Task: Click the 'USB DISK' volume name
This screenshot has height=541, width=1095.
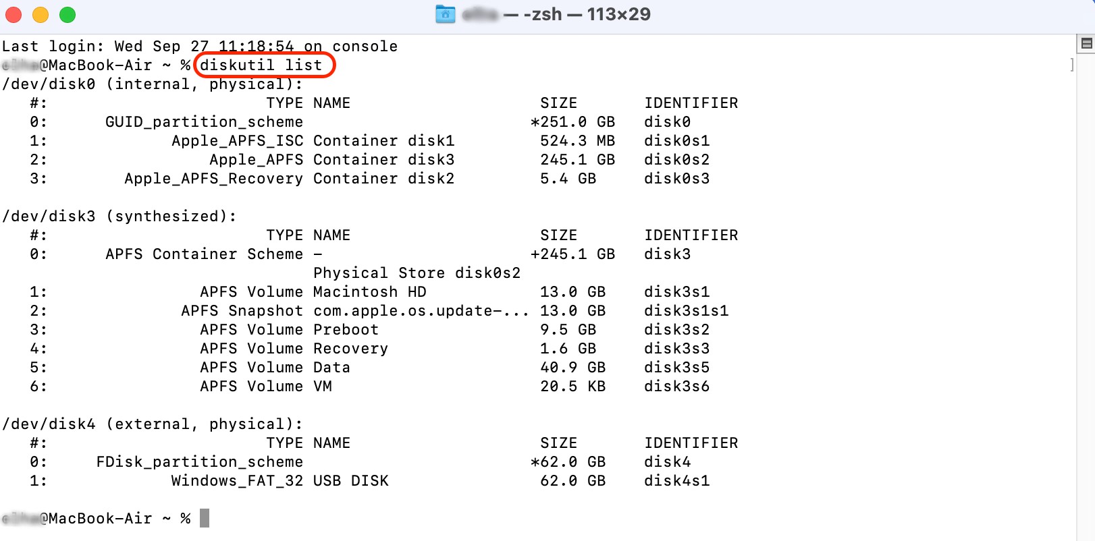Action: point(350,481)
